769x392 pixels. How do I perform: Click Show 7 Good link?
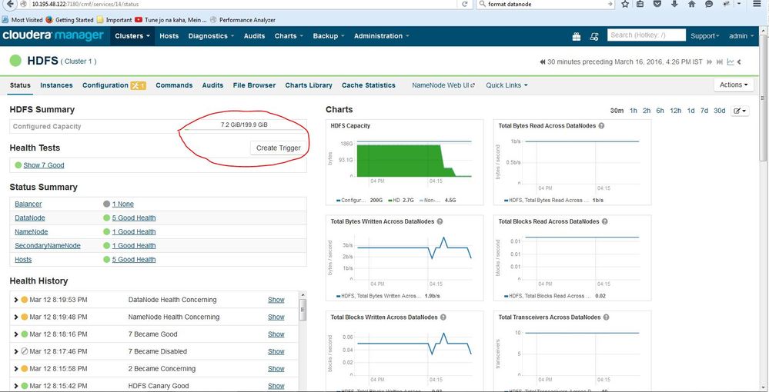pos(44,165)
